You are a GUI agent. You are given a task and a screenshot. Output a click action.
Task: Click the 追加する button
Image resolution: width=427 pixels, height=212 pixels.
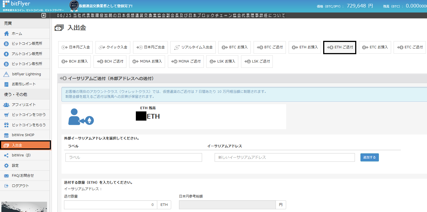(x=370, y=157)
